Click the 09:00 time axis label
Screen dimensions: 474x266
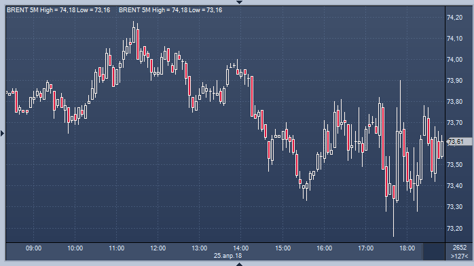pos(33,248)
